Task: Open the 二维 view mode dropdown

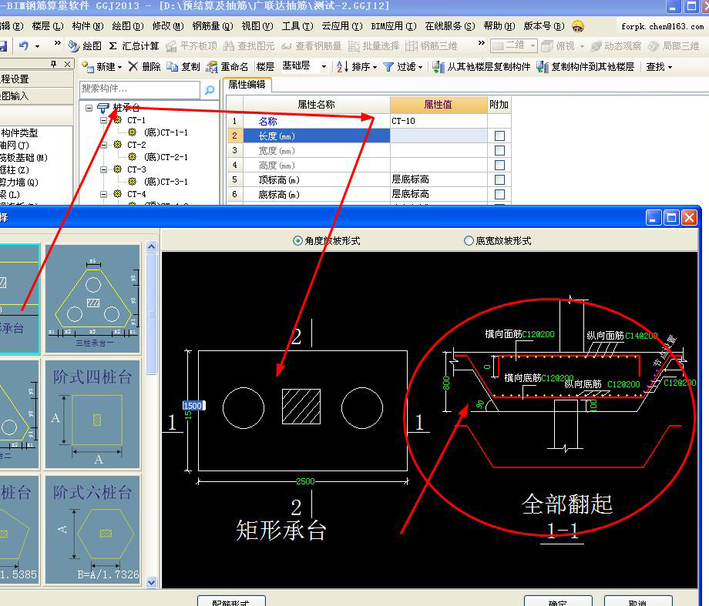Action: coord(533,46)
